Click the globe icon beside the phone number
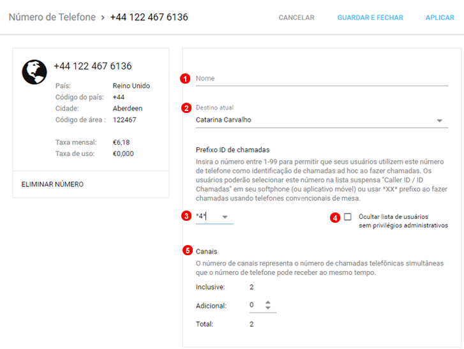This screenshot has height=349, width=464. pos(34,72)
